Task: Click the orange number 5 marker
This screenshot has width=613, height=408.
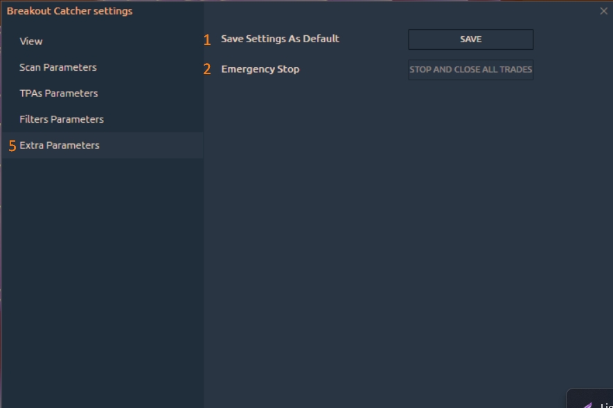Action: (12, 146)
